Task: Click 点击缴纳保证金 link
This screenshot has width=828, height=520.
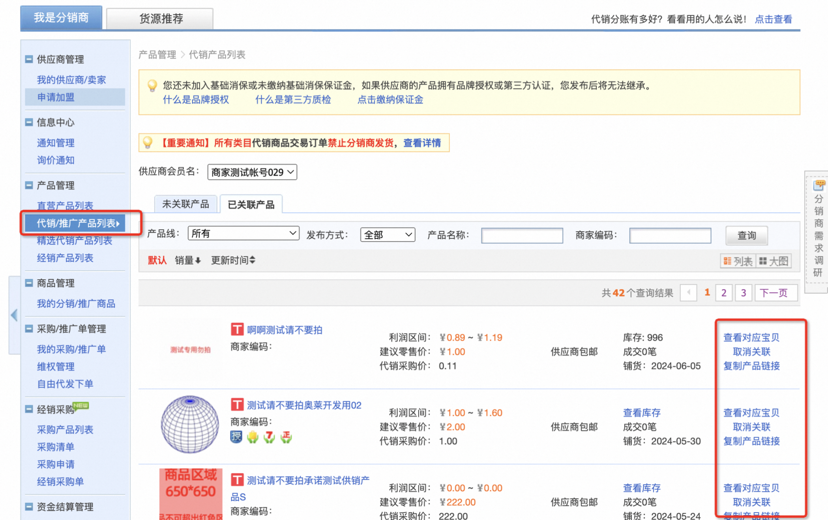Action: point(390,99)
